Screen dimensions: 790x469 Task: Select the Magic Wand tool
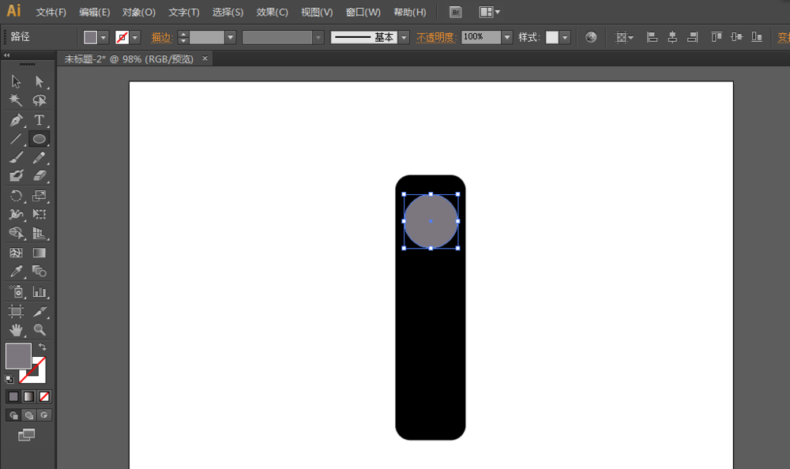[16, 100]
